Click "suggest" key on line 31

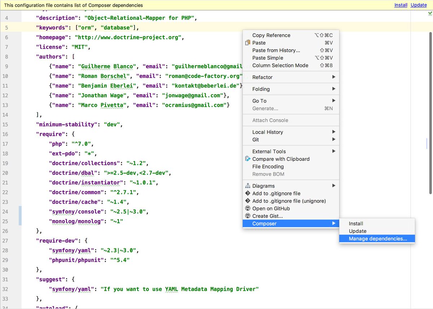point(51,279)
